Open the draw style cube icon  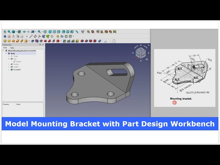point(13,32)
